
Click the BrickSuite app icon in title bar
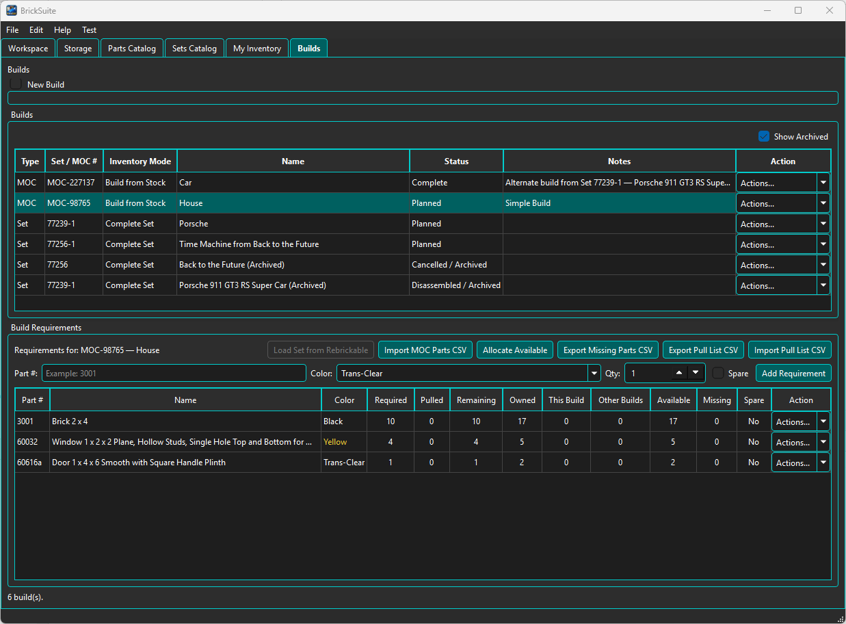(12, 10)
